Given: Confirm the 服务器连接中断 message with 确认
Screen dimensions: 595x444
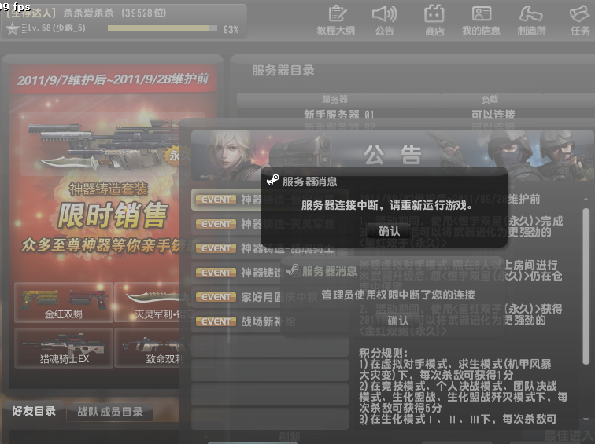Looking at the screenshot, I should pos(390,231).
